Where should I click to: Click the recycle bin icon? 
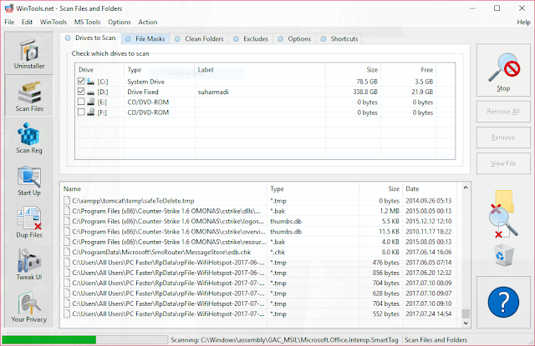[503, 255]
